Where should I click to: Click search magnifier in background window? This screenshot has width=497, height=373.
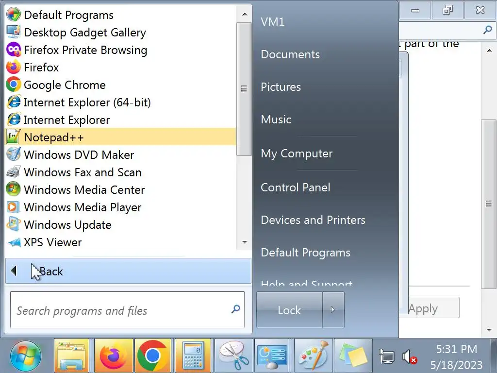coord(487,30)
